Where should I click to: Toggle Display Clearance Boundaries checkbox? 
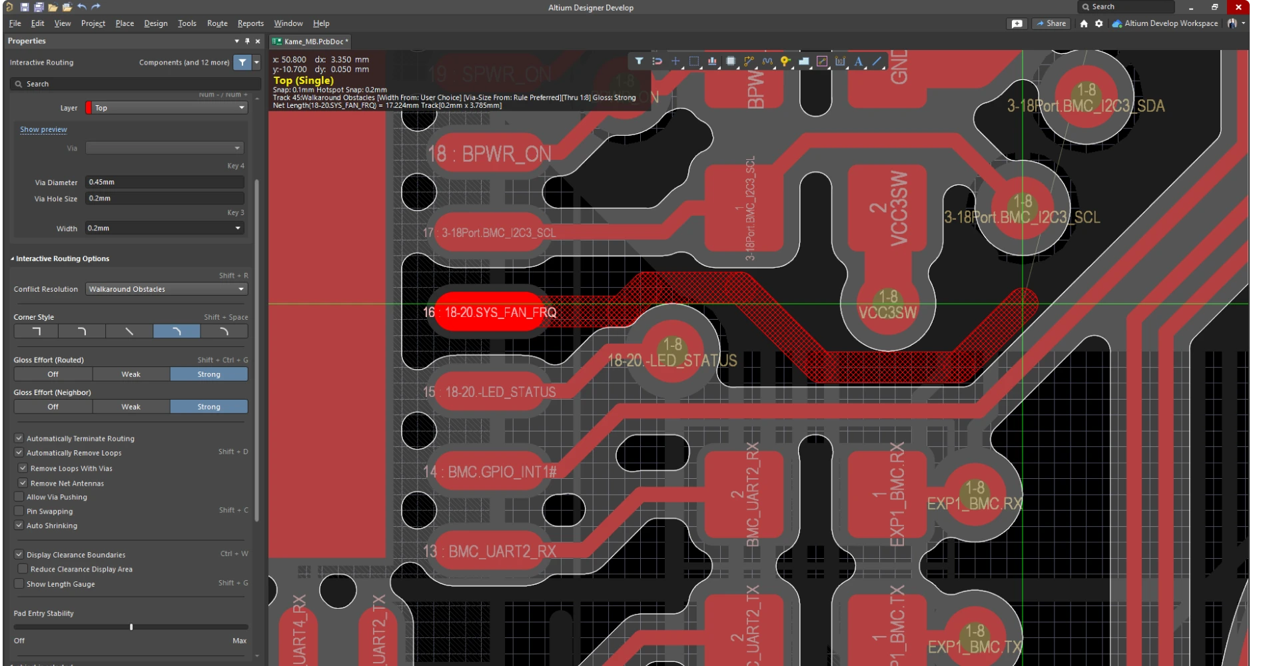[19, 554]
